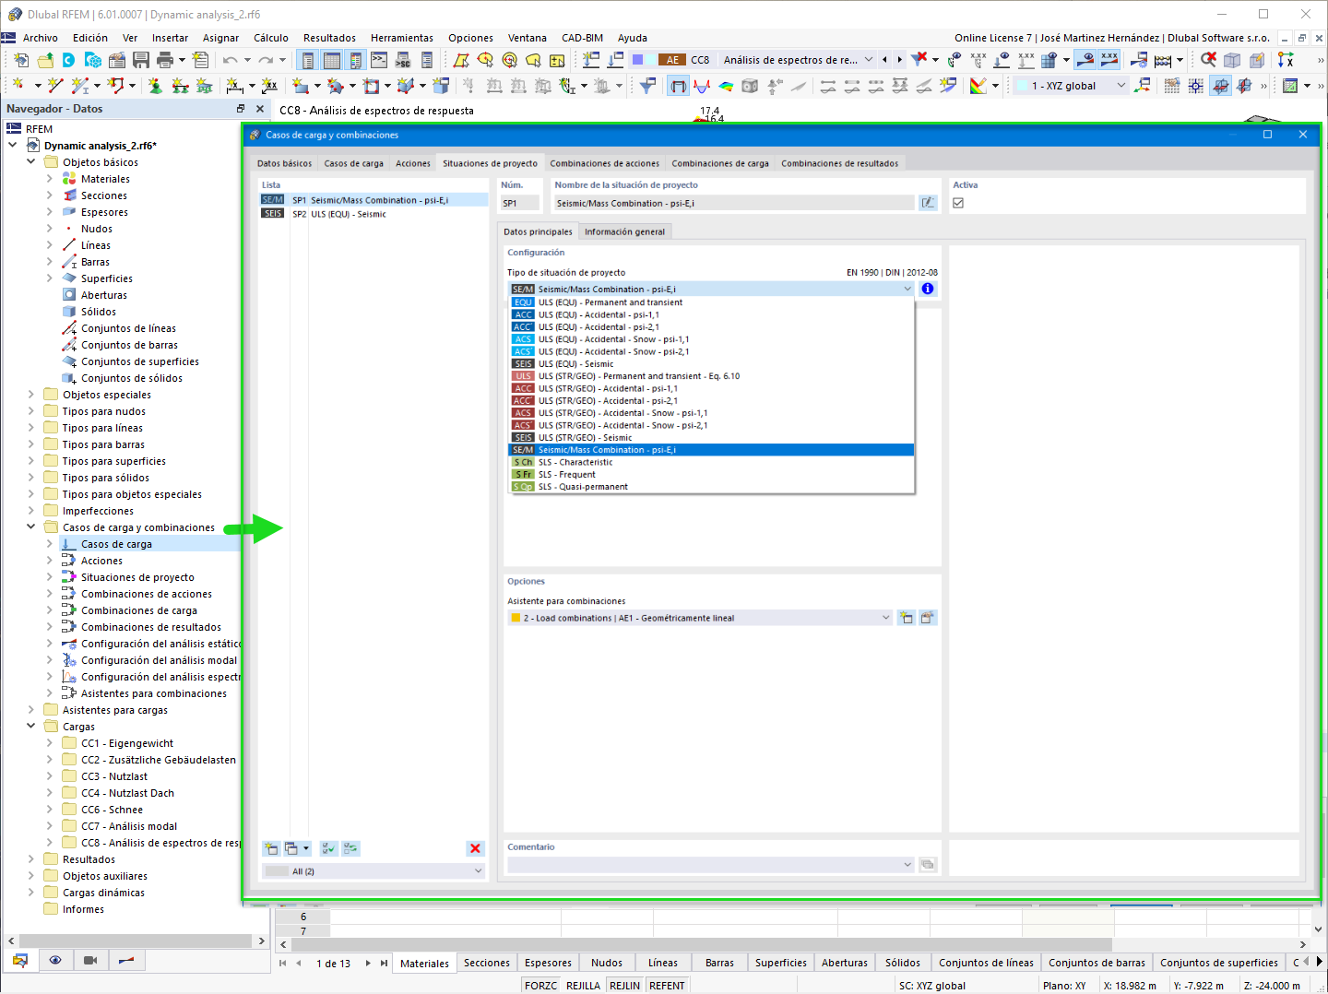The height and width of the screenshot is (994, 1328).
Task: Toggle FORZC in status bar
Action: coord(540,986)
